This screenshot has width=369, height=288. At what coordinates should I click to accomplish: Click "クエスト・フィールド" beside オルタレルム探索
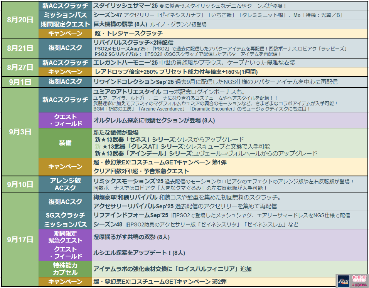point(65,120)
